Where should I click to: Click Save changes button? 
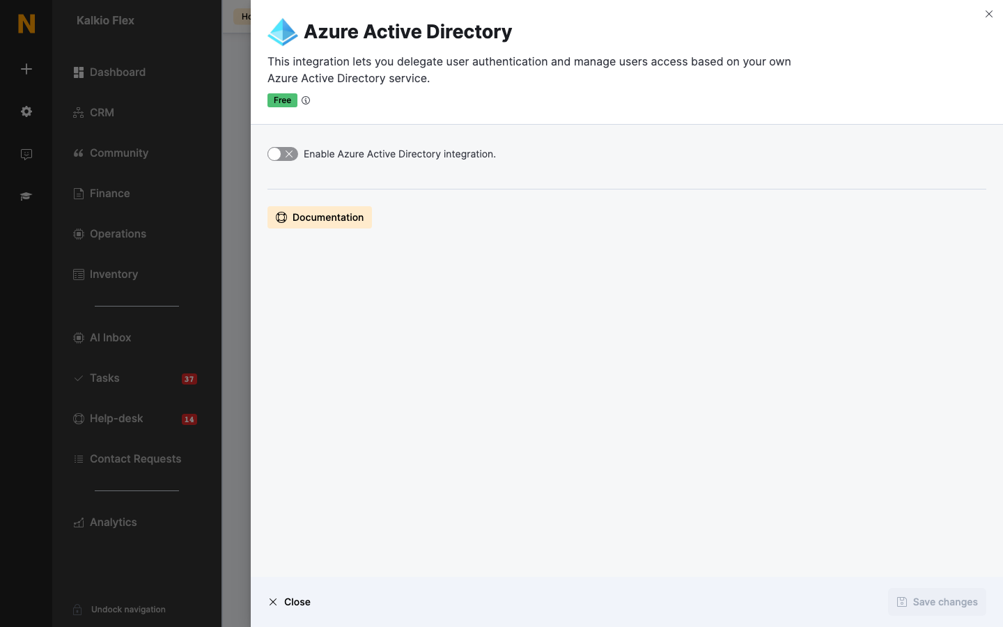coord(937,602)
